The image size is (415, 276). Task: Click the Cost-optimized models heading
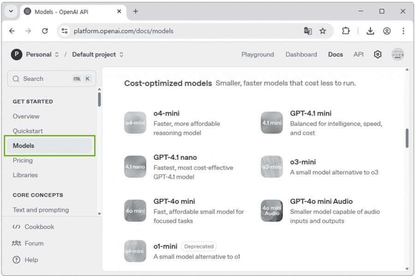[168, 83]
